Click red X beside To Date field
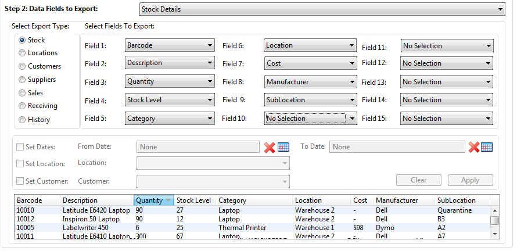The image size is (517, 251). tap(474, 148)
